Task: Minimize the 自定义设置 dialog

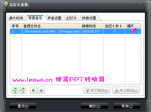Action: point(139,4)
